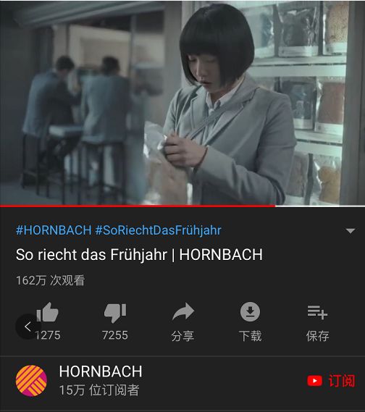Tap the 下载 download label
Screen dimensions: 365x412
(250, 336)
